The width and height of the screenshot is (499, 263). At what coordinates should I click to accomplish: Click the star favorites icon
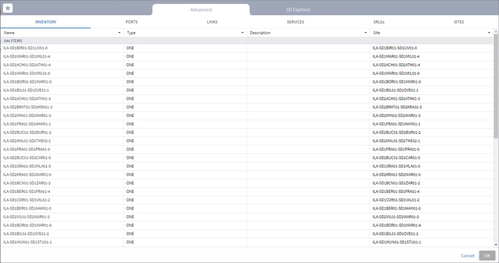pyautogui.click(x=8, y=8)
